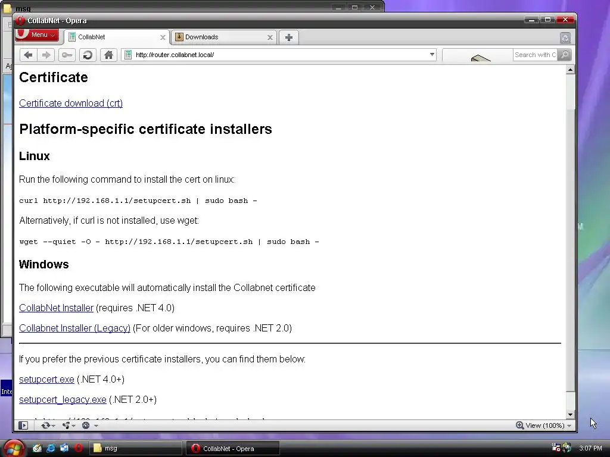
Task: Reload the current page
Action: (x=88, y=55)
